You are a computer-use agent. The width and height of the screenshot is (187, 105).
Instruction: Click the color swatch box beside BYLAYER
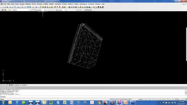pos(33,10)
